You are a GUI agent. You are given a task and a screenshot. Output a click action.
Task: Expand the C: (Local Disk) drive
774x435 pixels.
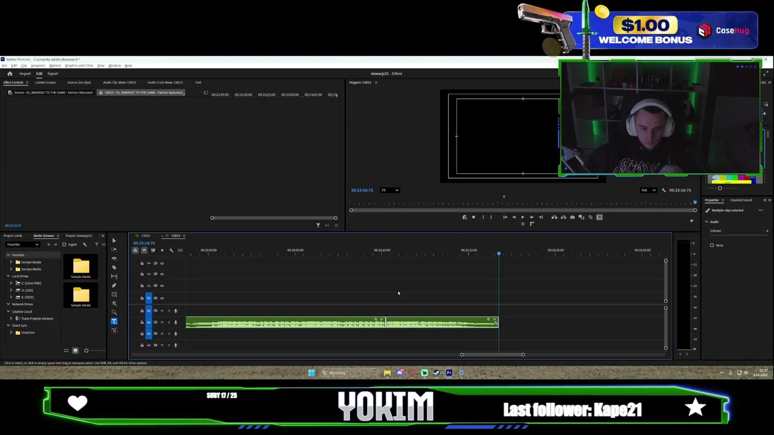tap(11, 283)
